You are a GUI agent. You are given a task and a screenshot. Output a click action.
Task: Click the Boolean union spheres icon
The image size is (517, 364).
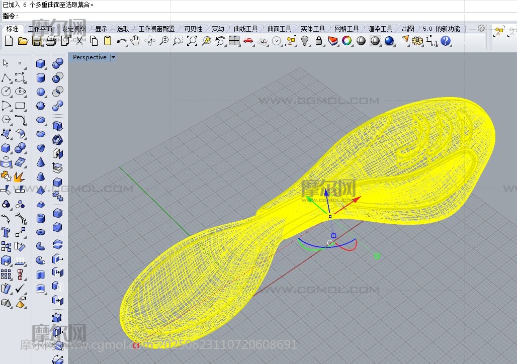58,63
